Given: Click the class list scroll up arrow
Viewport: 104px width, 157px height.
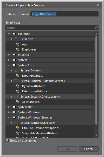Looking at the screenshot, I should [96, 34].
